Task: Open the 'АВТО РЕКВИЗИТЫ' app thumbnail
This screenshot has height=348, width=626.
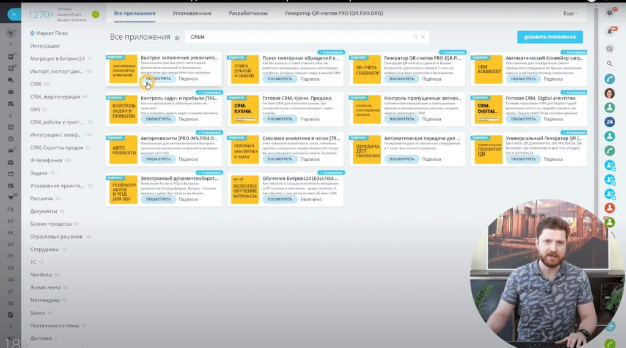Action: pyautogui.click(x=123, y=149)
